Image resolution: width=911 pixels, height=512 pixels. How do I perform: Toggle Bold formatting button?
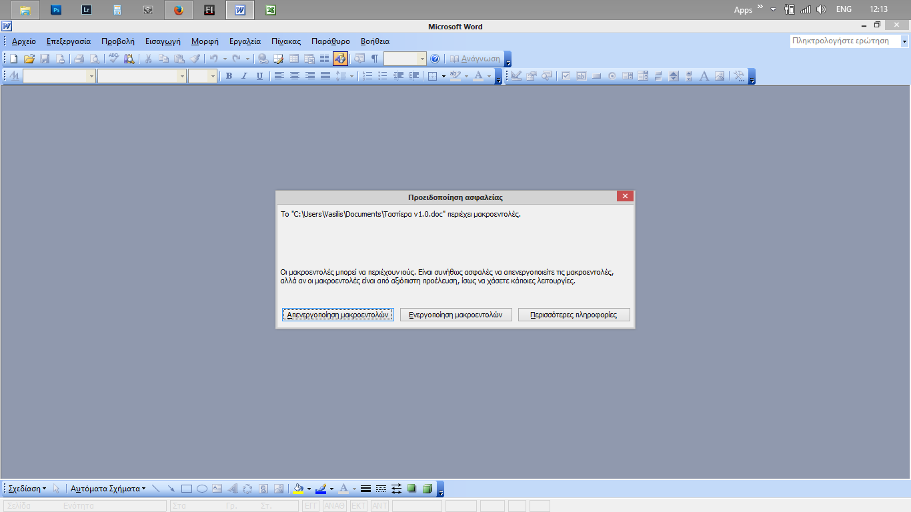[x=229, y=76]
